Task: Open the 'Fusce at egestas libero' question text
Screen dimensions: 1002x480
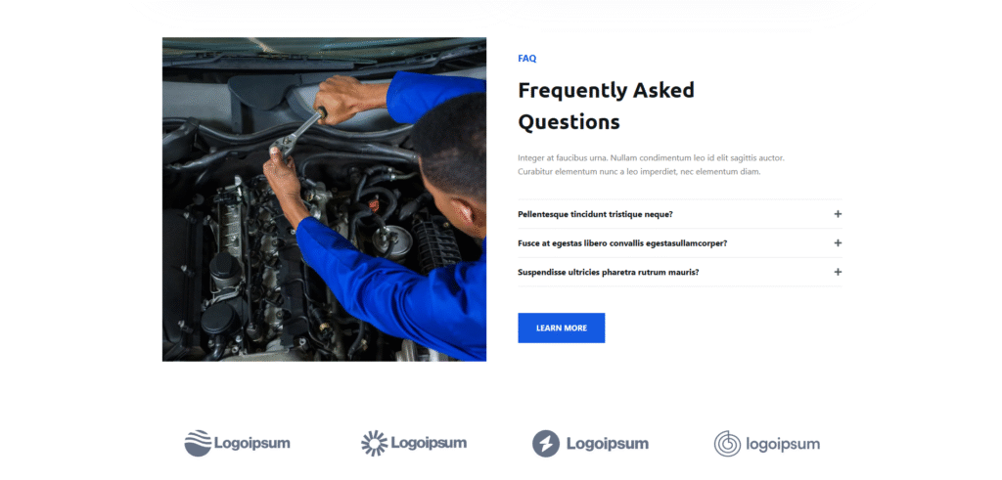Action: 622,243
